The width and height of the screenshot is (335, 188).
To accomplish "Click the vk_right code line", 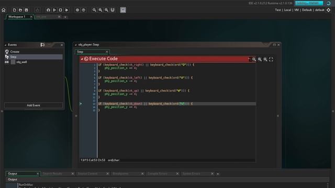I will (146, 65).
